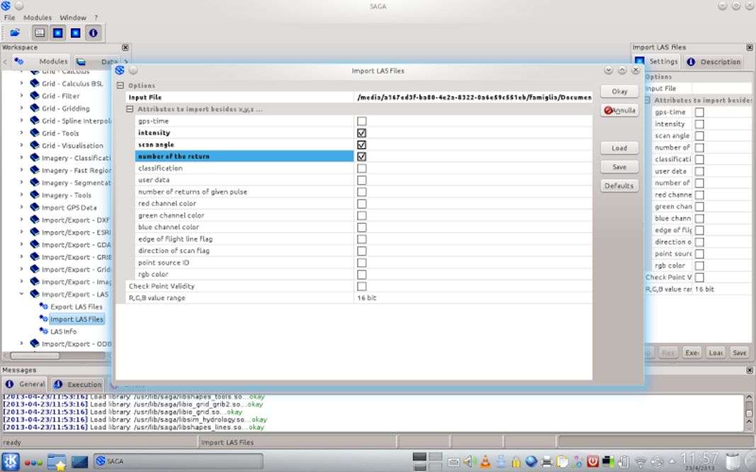Collapse the Import/Export - LAS tree node

(21, 294)
